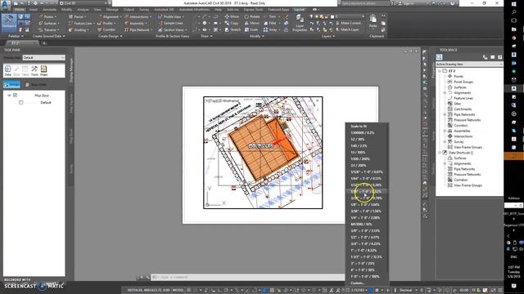Select the Scale tool in Modify panel
Image resolution: width=524 pixels, height=294 pixels.
click(x=251, y=30)
